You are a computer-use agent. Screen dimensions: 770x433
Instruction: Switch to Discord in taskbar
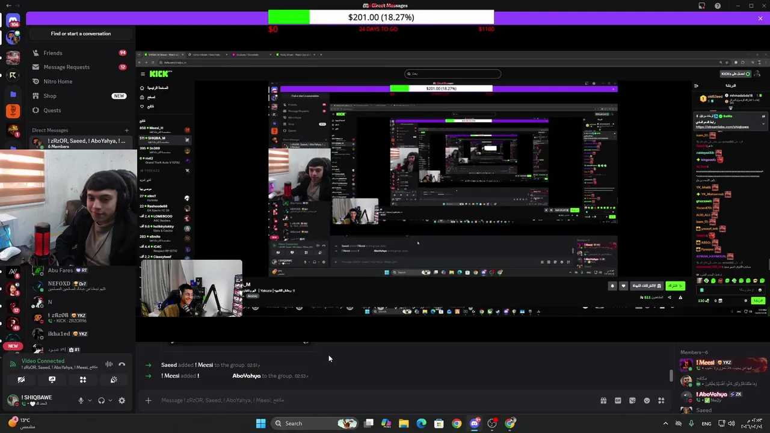click(474, 423)
